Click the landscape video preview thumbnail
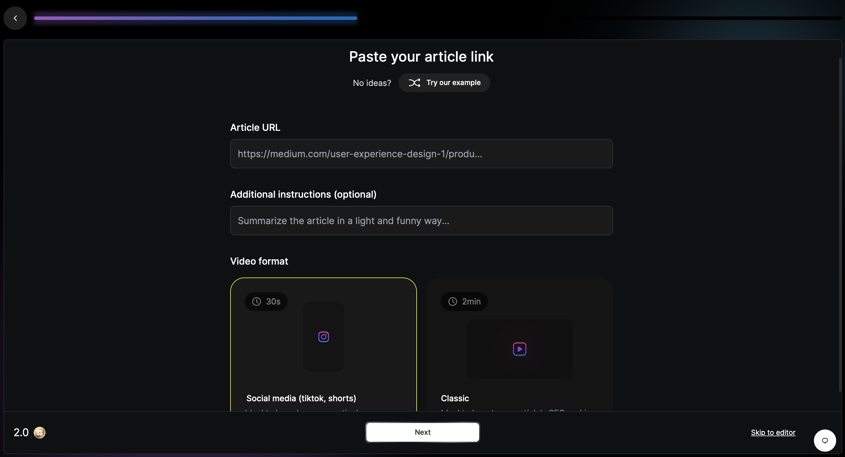The image size is (845, 457). (519, 349)
